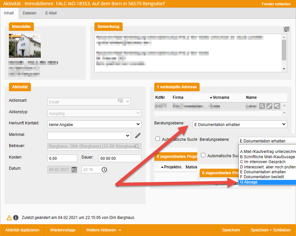This screenshot has height=236, width=296.
Task: Enable the upper Automatische Suche checkbox
Action: click(158, 139)
